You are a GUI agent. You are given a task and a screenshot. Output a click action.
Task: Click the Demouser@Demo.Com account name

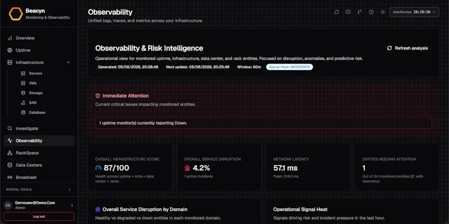click(35, 203)
